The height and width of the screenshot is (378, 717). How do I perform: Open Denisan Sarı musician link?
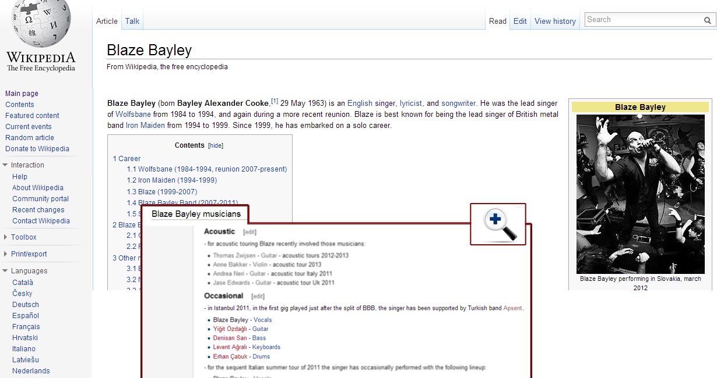230,338
